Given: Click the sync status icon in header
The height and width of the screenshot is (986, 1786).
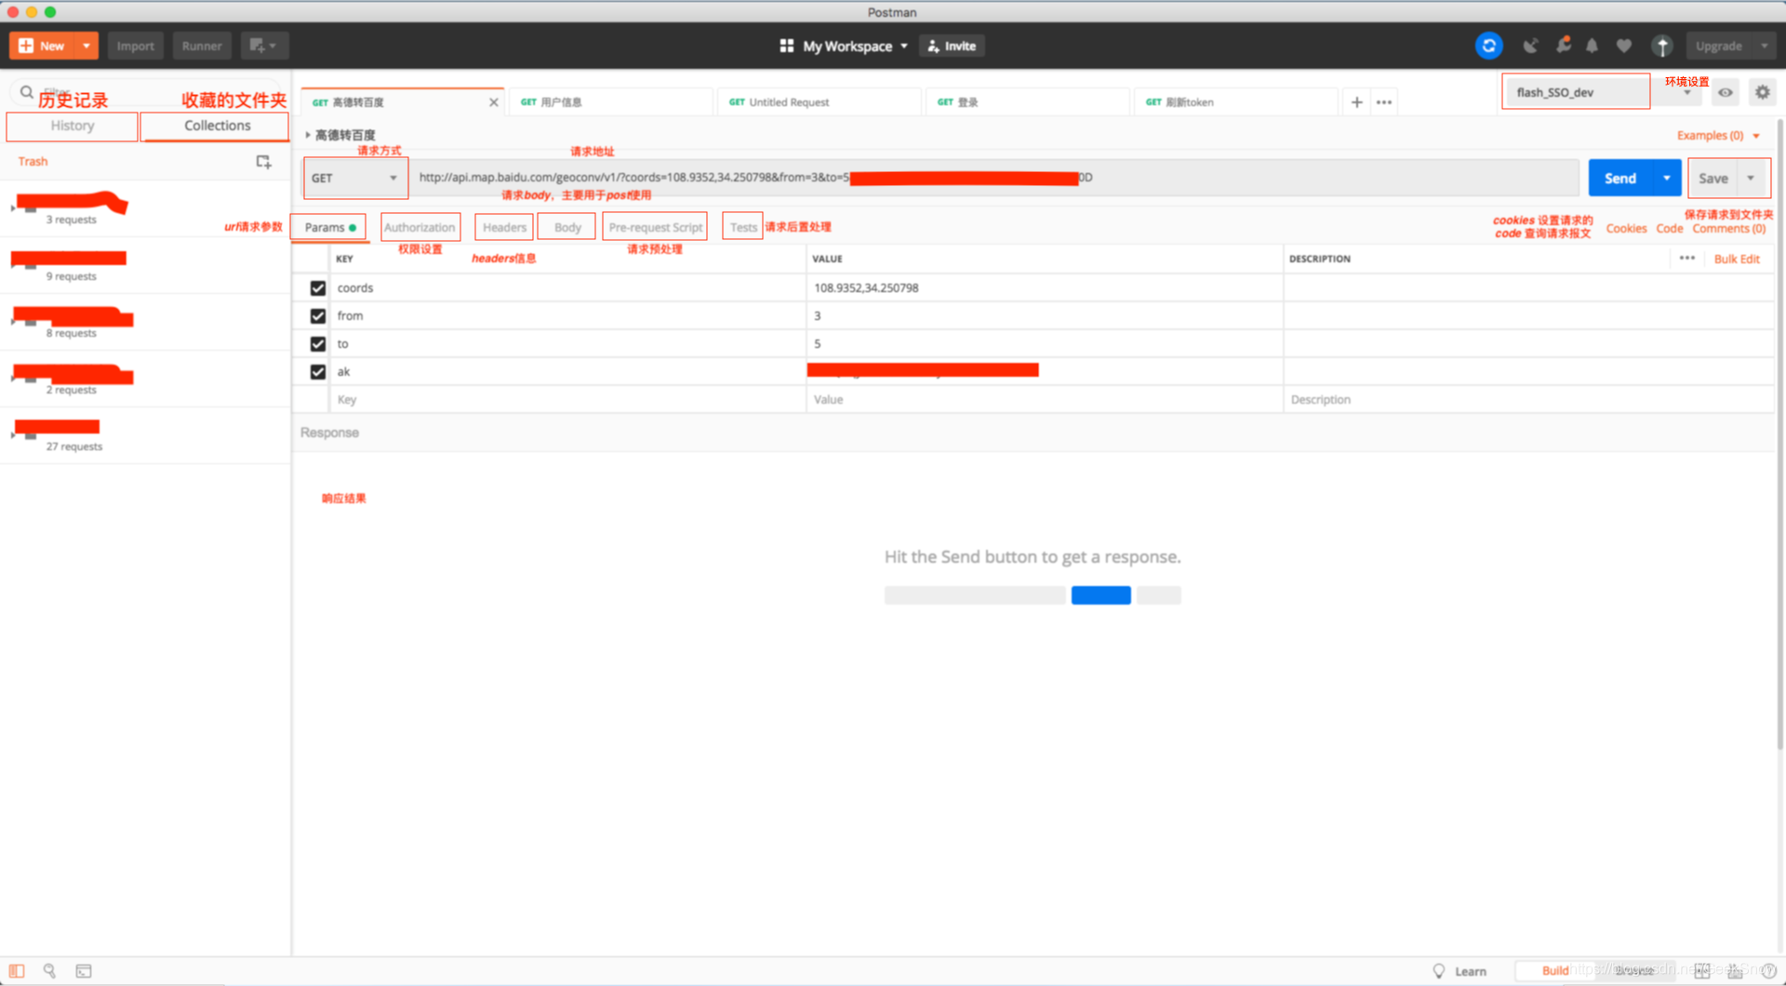Looking at the screenshot, I should [x=1488, y=46].
